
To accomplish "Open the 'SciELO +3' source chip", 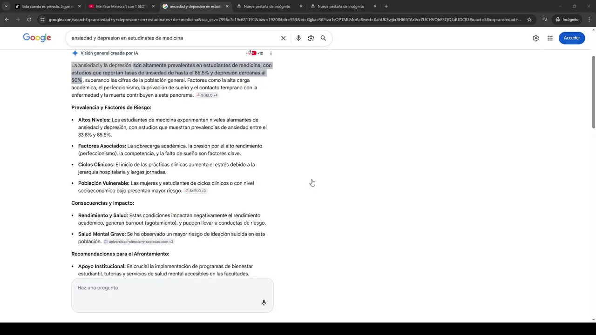I will (195, 191).
